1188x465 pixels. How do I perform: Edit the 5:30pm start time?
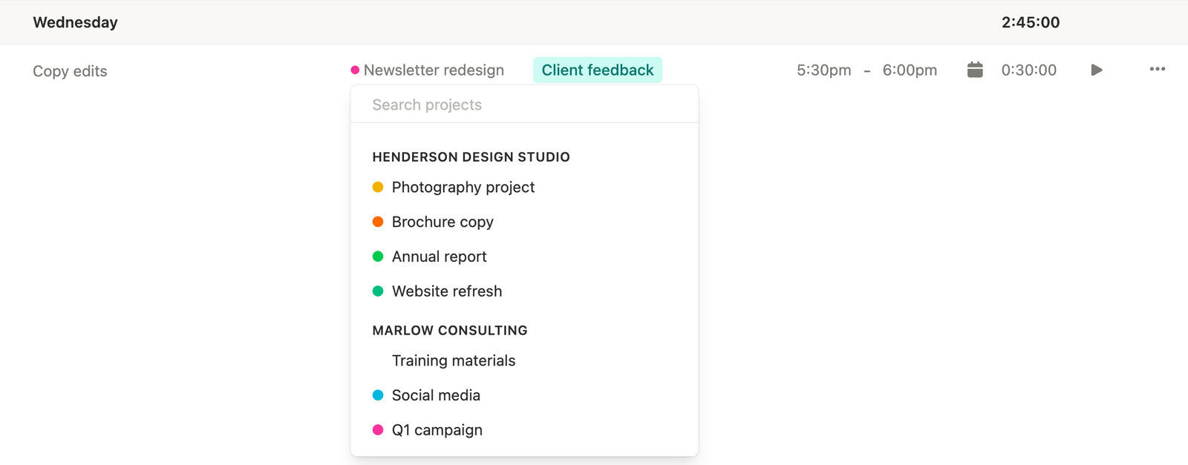tap(823, 70)
